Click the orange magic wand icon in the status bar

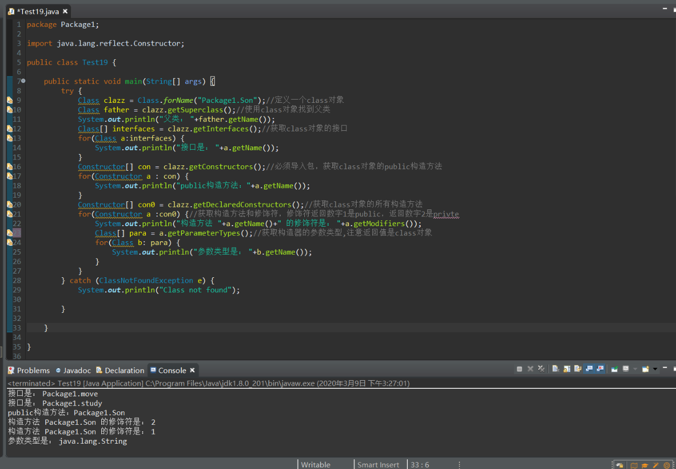tap(656, 465)
